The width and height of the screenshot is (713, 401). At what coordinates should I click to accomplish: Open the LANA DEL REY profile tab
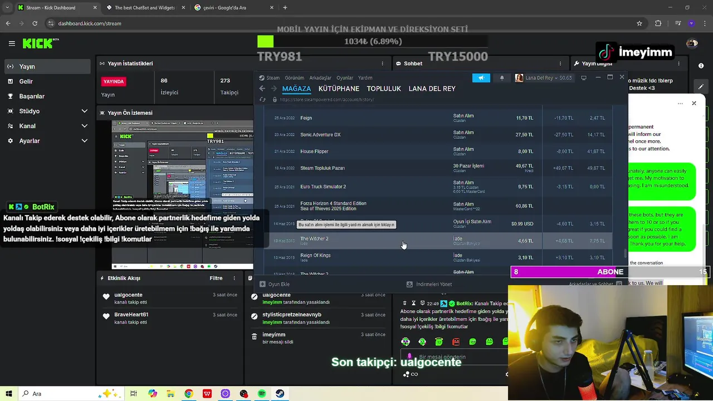point(432,89)
